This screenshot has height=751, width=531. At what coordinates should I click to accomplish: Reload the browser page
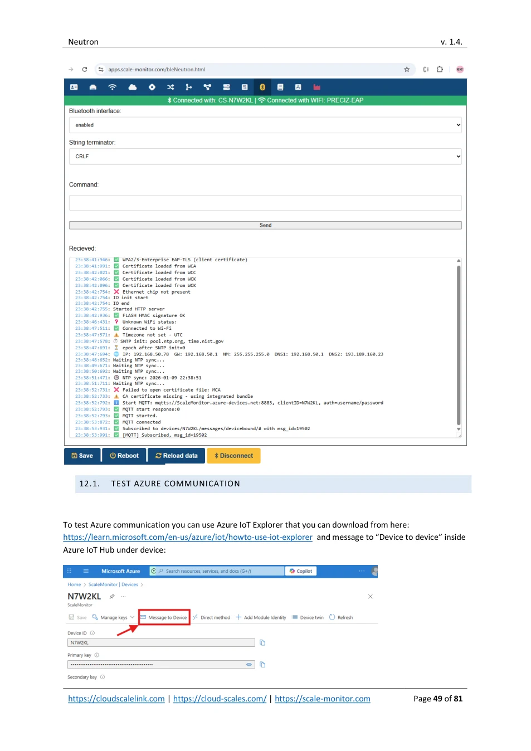[x=85, y=70]
